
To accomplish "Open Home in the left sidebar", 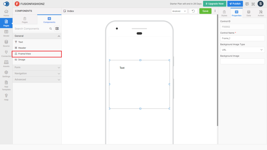I will click(x=6, y=13).
